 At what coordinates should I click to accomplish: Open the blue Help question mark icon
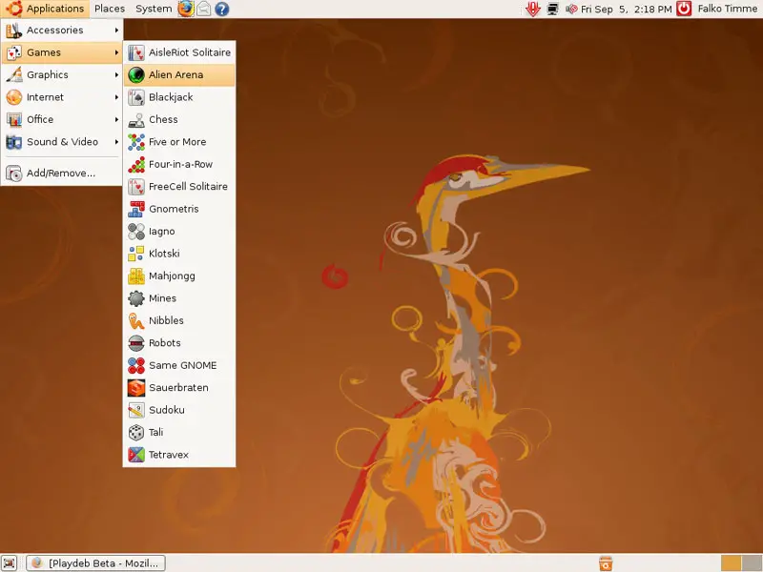coord(222,9)
